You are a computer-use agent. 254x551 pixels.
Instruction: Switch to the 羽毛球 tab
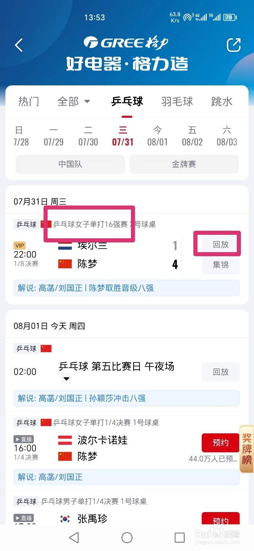(177, 101)
